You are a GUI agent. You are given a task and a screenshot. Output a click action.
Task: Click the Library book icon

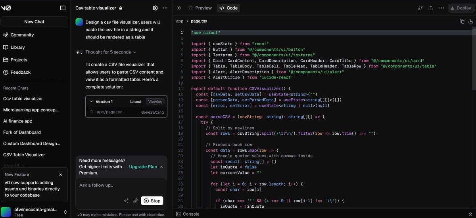click(x=6, y=47)
